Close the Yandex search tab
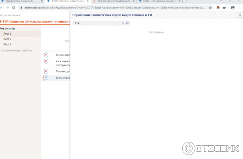This screenshot has height=159, width=243. click(x=134, y=1)
